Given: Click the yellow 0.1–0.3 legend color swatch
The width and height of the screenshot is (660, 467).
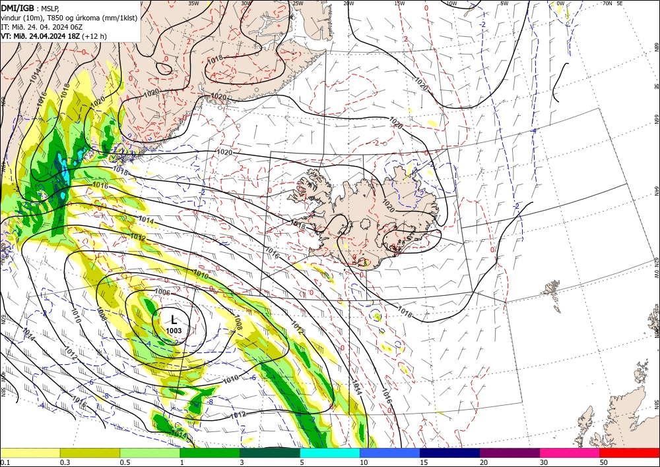Looking at the screenshot, I should pyautogui.click(x=30, y=453).
